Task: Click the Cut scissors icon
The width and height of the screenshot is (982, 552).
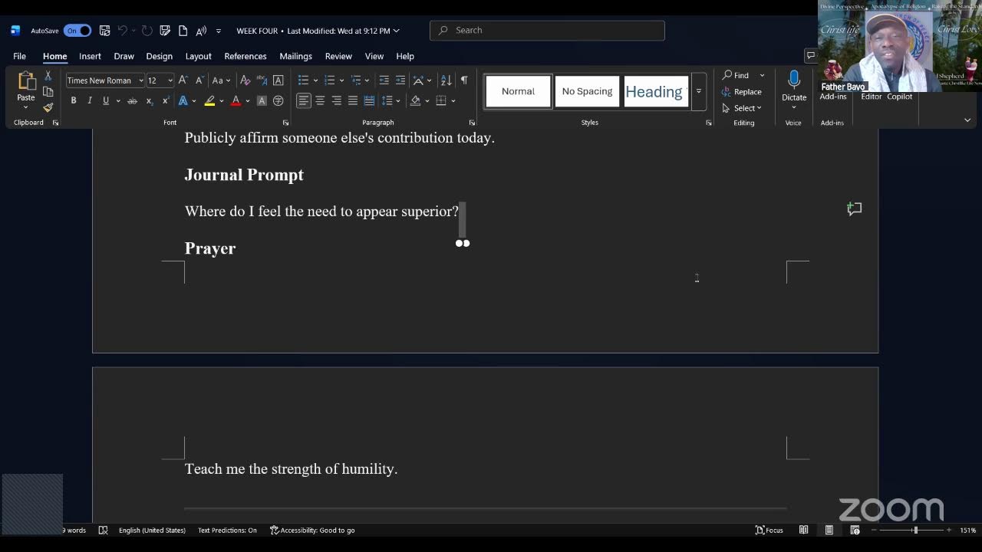Action: [x=48, y=75]
